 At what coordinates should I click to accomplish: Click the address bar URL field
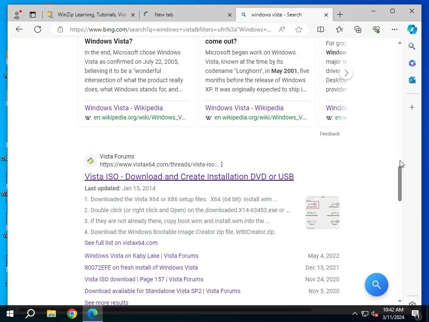coord(171,29)
